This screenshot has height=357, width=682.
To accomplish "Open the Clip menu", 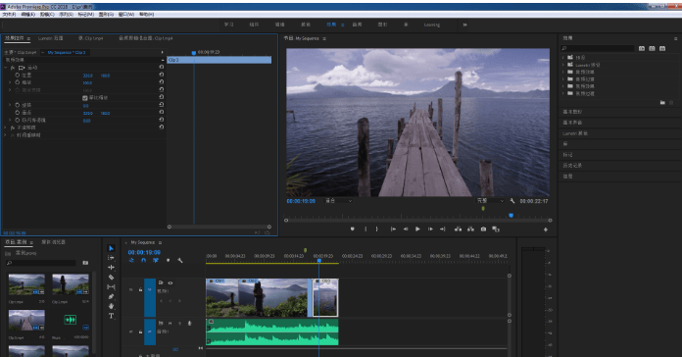I will 47,15.
